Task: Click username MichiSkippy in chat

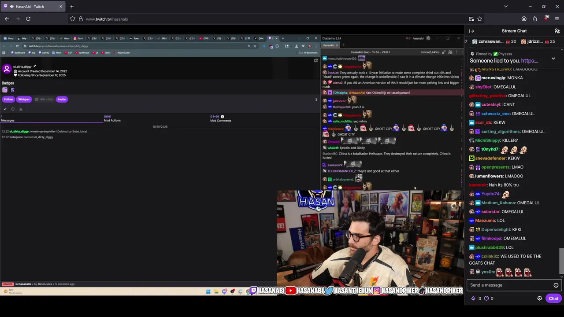Action: point(487,140)
